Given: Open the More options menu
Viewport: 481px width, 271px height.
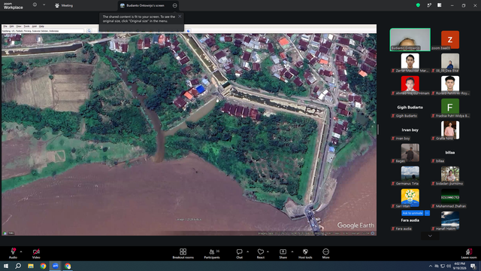Looking at the screenshot, I should pyautogui.click(x=325, y=254).
